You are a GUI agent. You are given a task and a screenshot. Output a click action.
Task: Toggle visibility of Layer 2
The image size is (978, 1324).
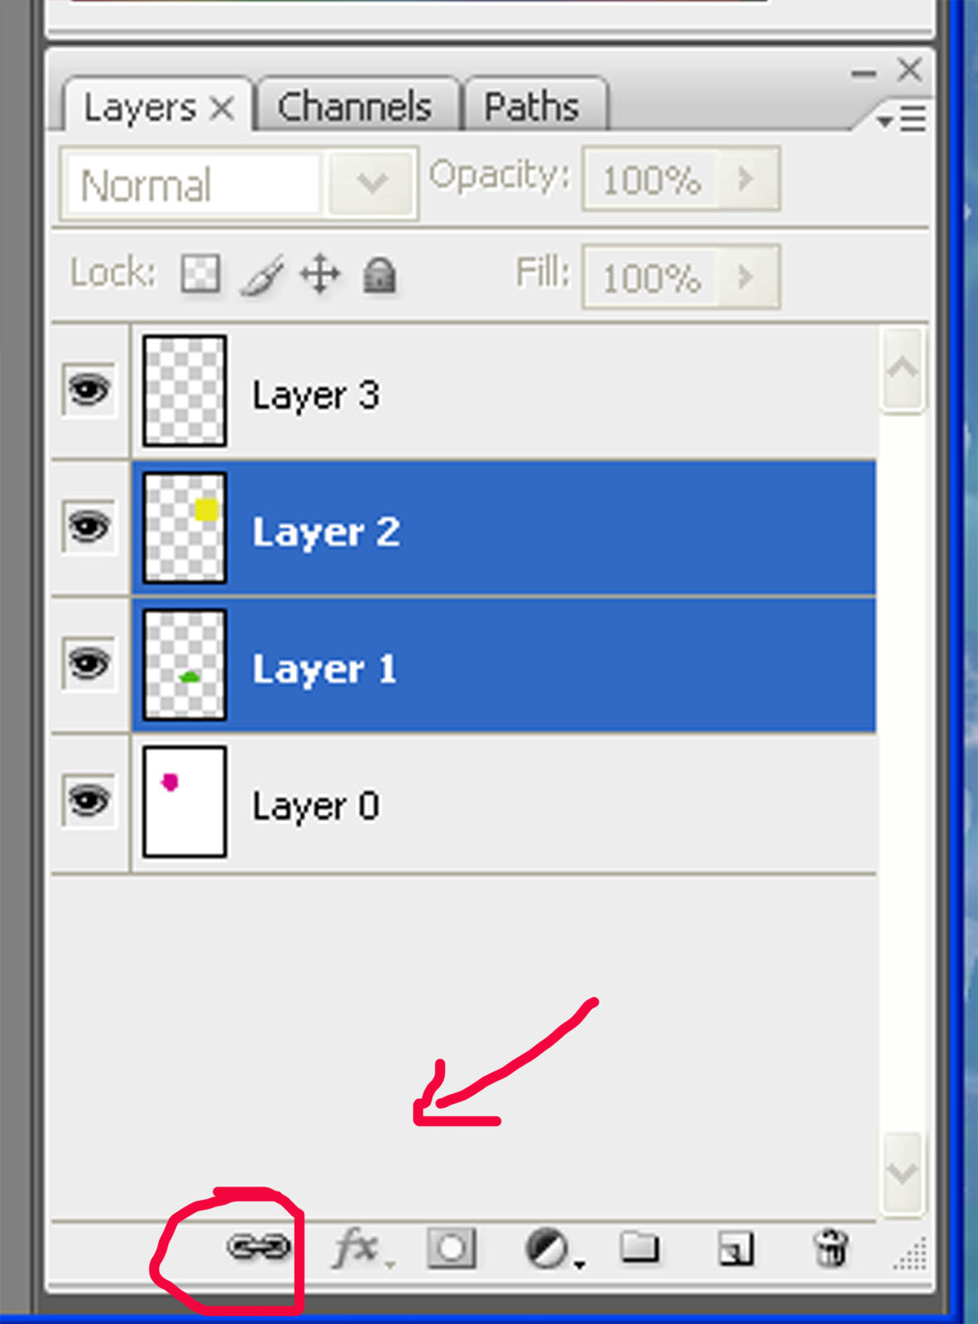pos(89,527)
